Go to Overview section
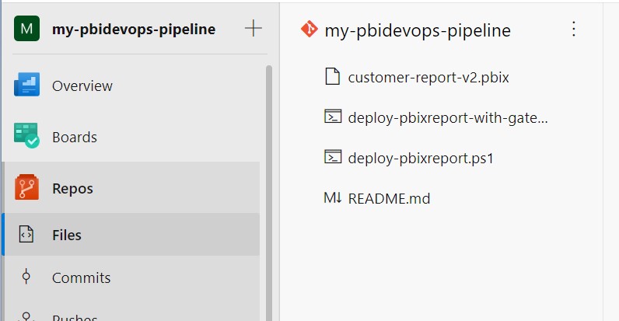619x321 pixels. point(82,86)
